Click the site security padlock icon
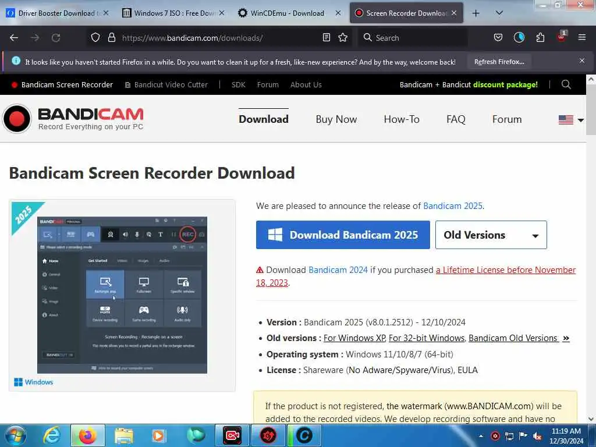The height and width of the screenshot is (447, 596). pos(111,38)
